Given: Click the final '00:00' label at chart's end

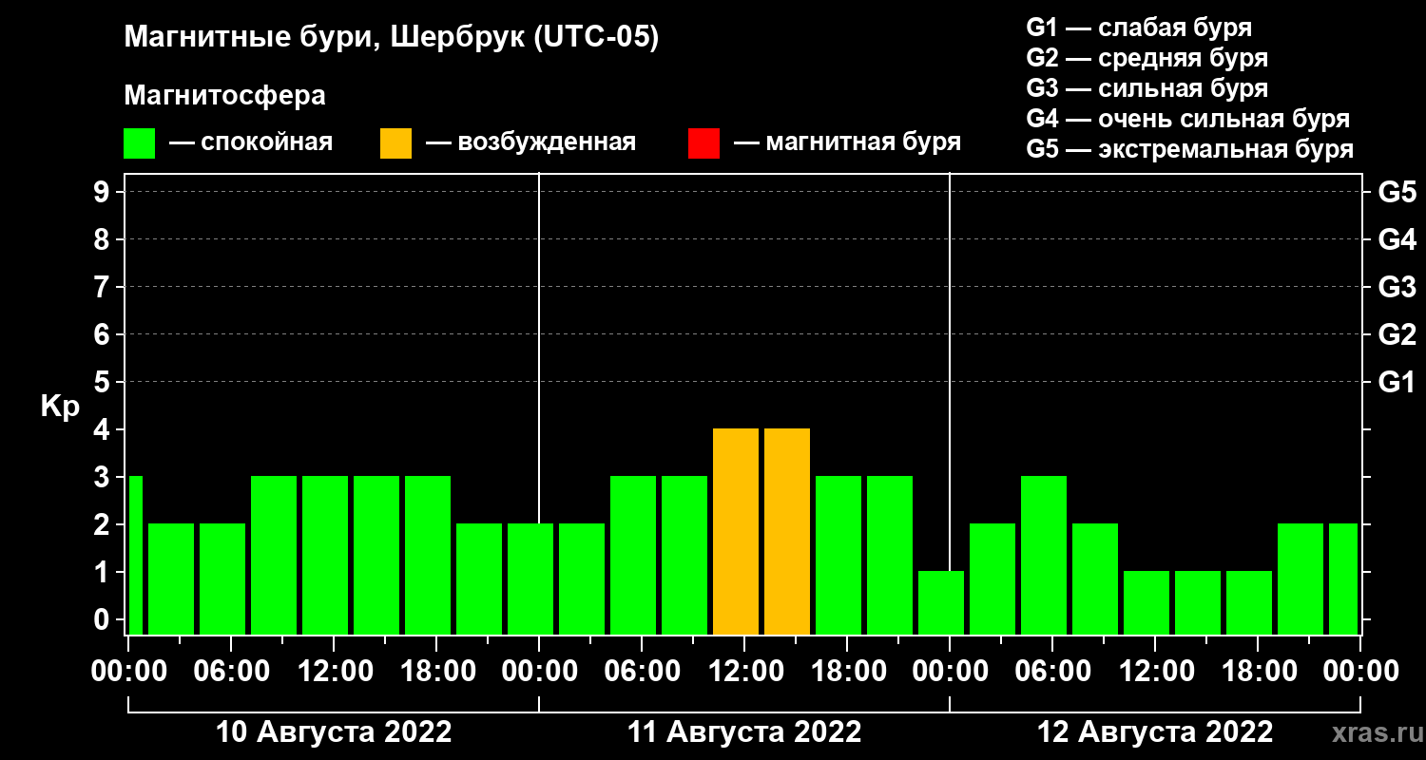Looking at the screenshot, I should [x=1360, y=672].
